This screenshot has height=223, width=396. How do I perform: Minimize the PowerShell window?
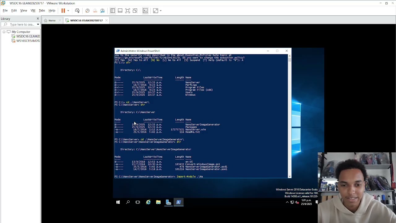268,51
